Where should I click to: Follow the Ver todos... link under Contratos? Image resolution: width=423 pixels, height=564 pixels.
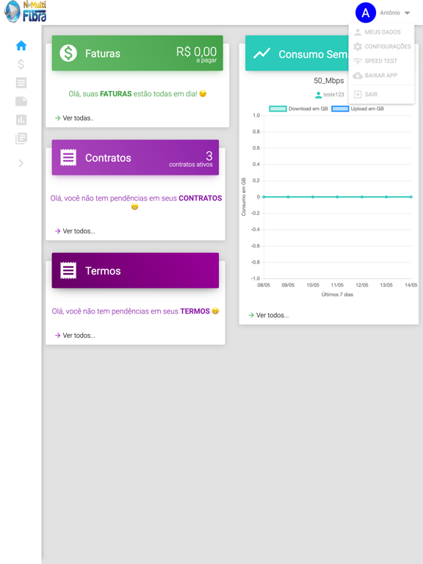point(79,231)
